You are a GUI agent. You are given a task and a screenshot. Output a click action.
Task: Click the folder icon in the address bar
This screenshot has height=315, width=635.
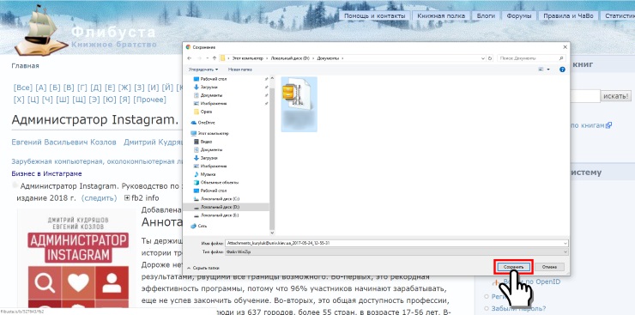pyautogui.click(x=223, y=58)
